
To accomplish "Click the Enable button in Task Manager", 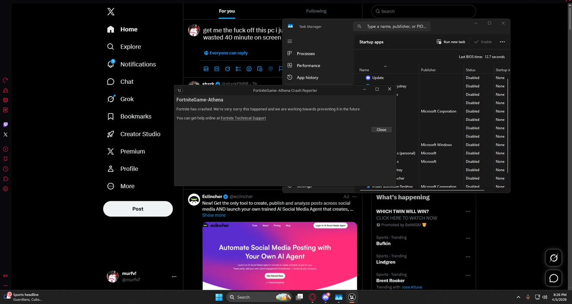I will (x=483, y=42).
